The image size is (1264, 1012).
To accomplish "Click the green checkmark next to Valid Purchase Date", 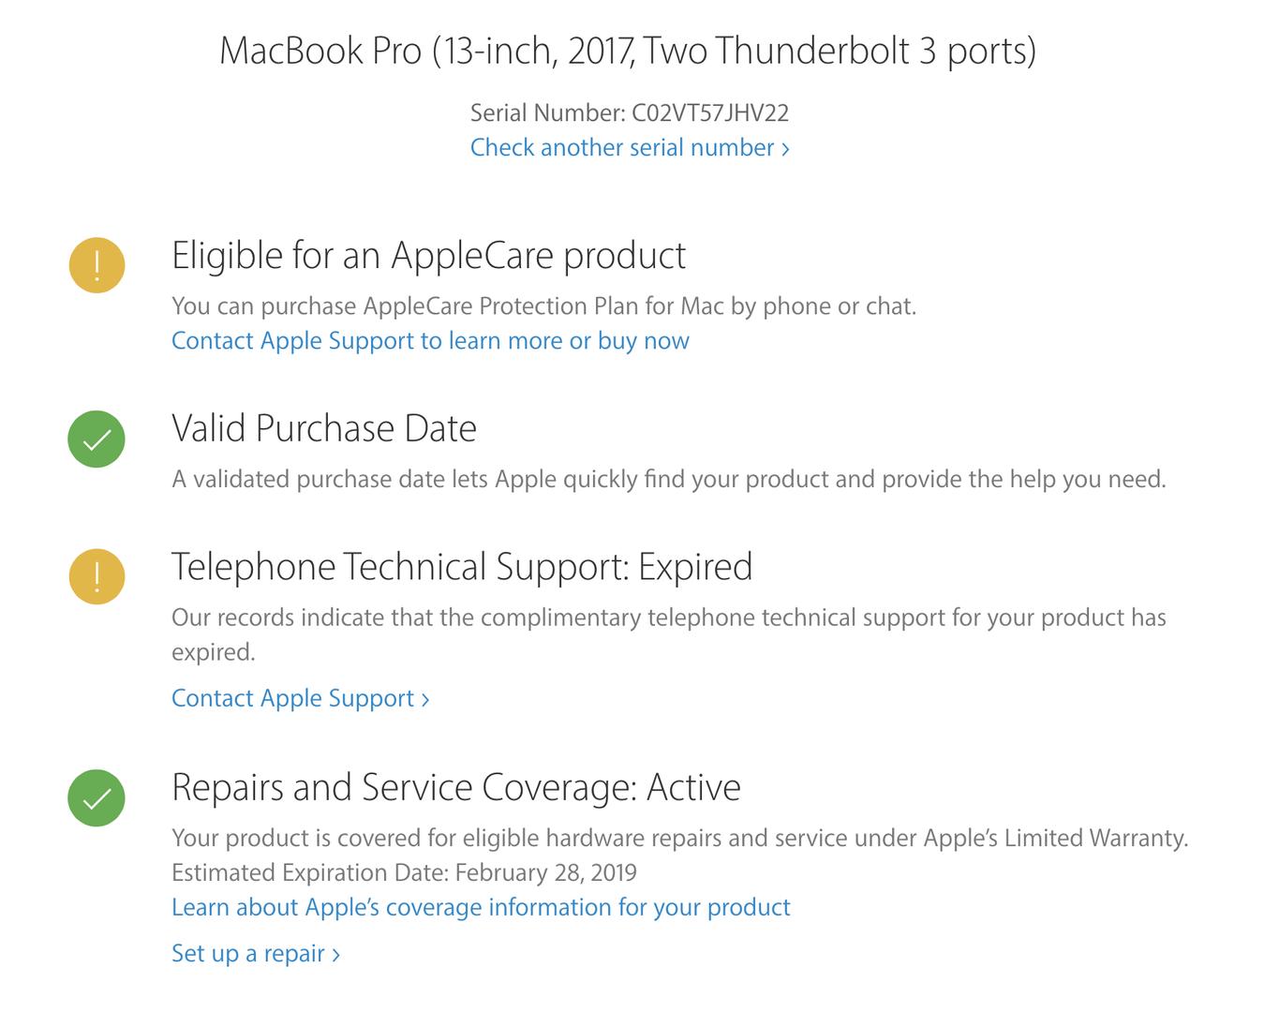I will pyautogui.click(x=97, y=439).
